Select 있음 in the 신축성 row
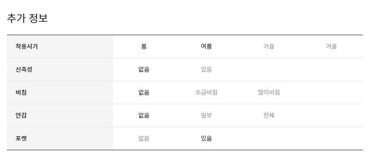Viewport: 368px width, 168px height. tap(206, 69)
